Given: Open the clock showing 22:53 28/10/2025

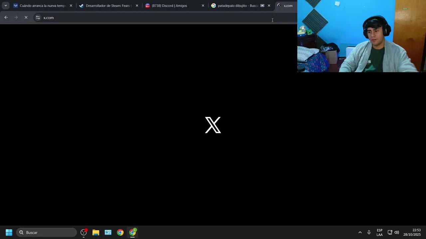Looking at the screenshot, I should coord(412,232).
